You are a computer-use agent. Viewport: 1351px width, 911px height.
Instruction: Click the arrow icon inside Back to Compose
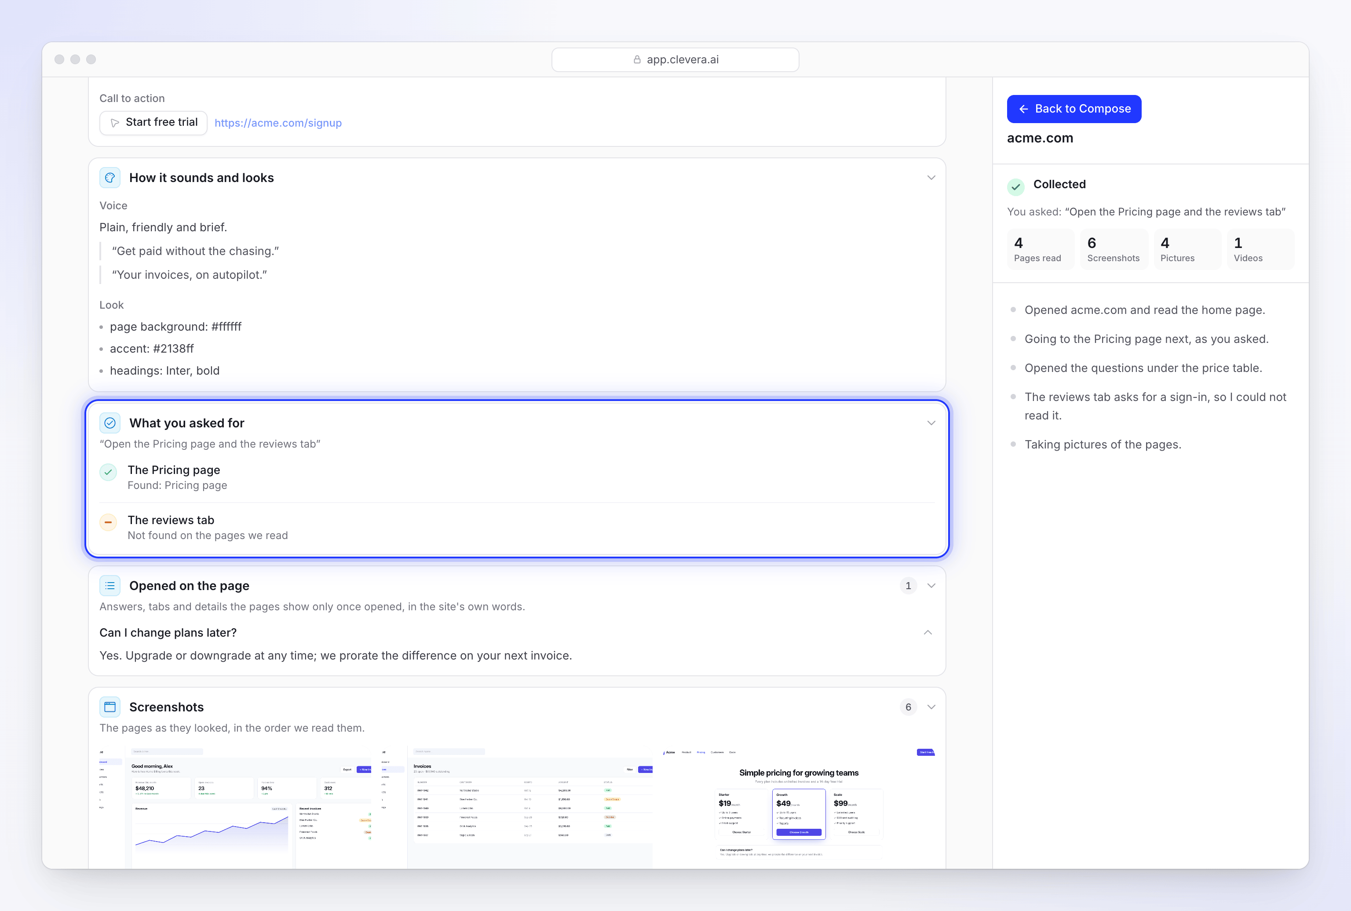[x=1024, y=109]
